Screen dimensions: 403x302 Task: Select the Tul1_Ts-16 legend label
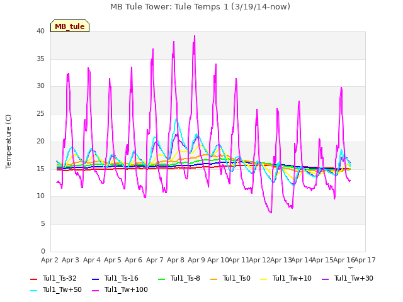[x=122, y=278]
